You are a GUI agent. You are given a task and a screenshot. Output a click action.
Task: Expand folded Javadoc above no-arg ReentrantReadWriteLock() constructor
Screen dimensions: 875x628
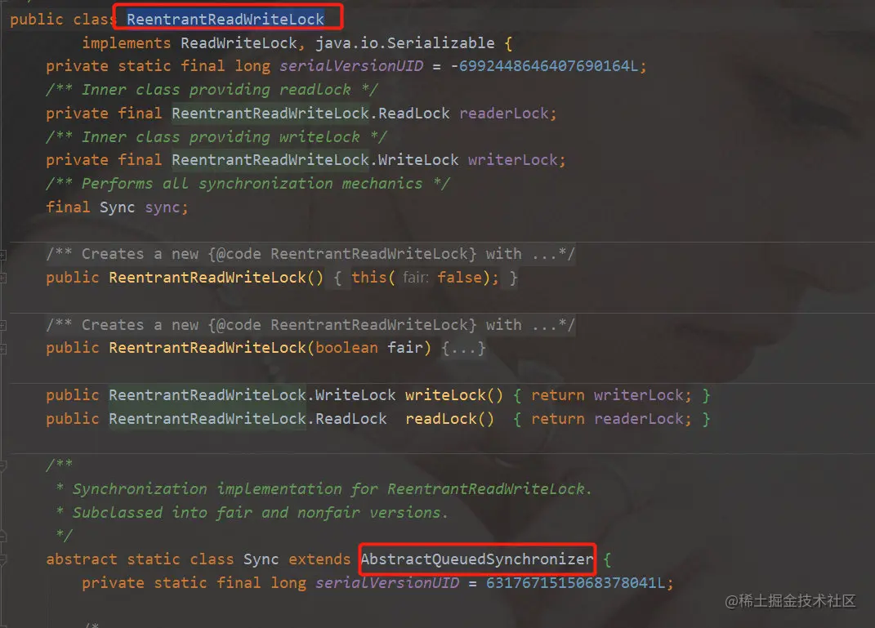2,254
